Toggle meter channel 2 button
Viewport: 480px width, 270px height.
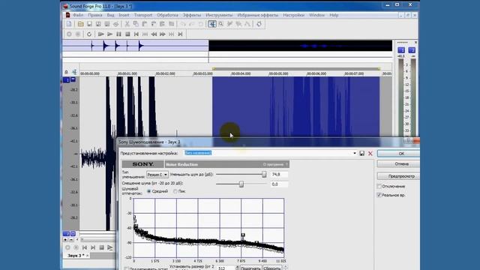coord(412,50)
